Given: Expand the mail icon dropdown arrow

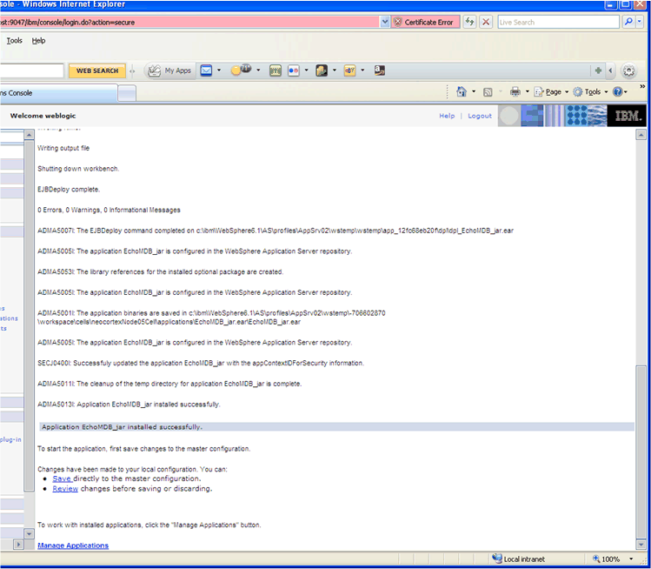Looking at the screenshot, I should click(219, 70).
